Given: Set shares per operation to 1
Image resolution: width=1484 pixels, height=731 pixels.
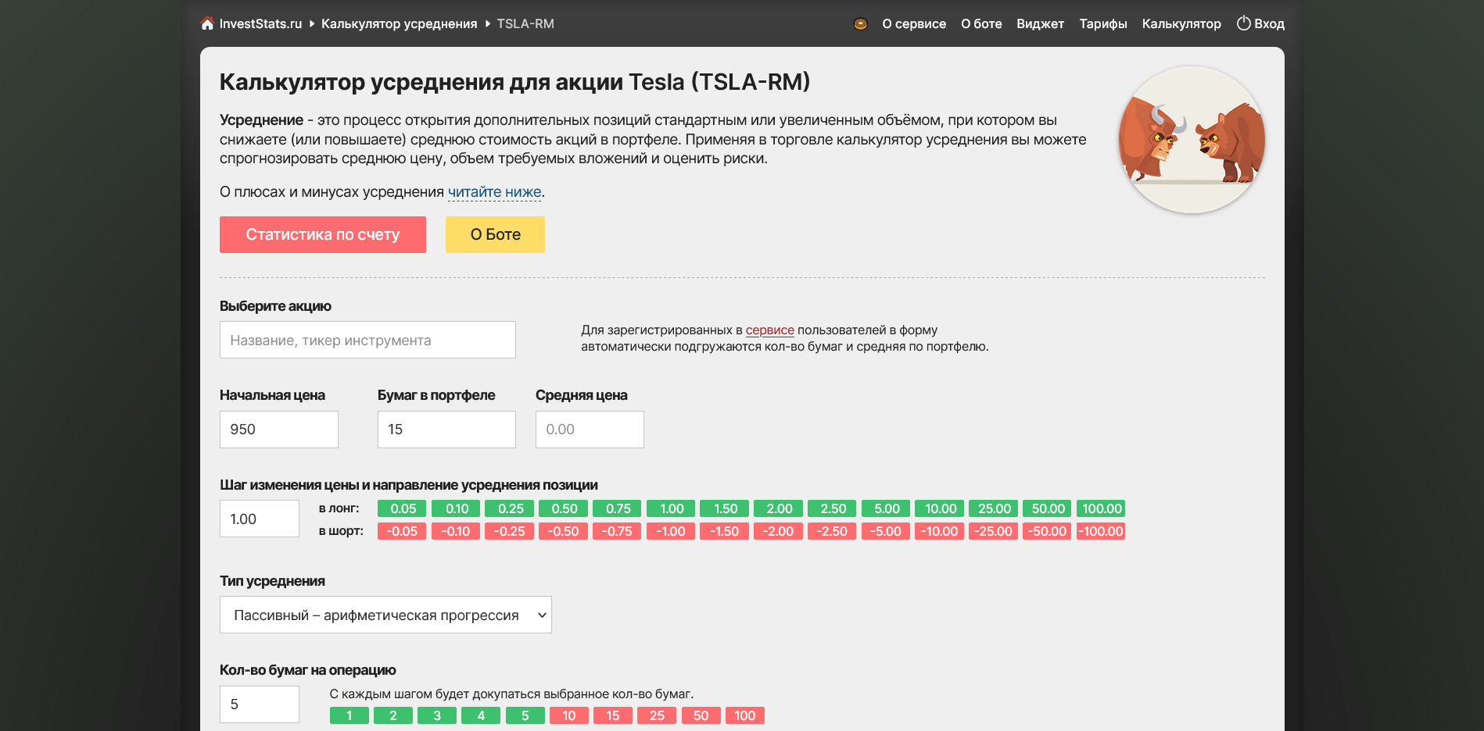Looking at the screenshot, I should 349,715.
